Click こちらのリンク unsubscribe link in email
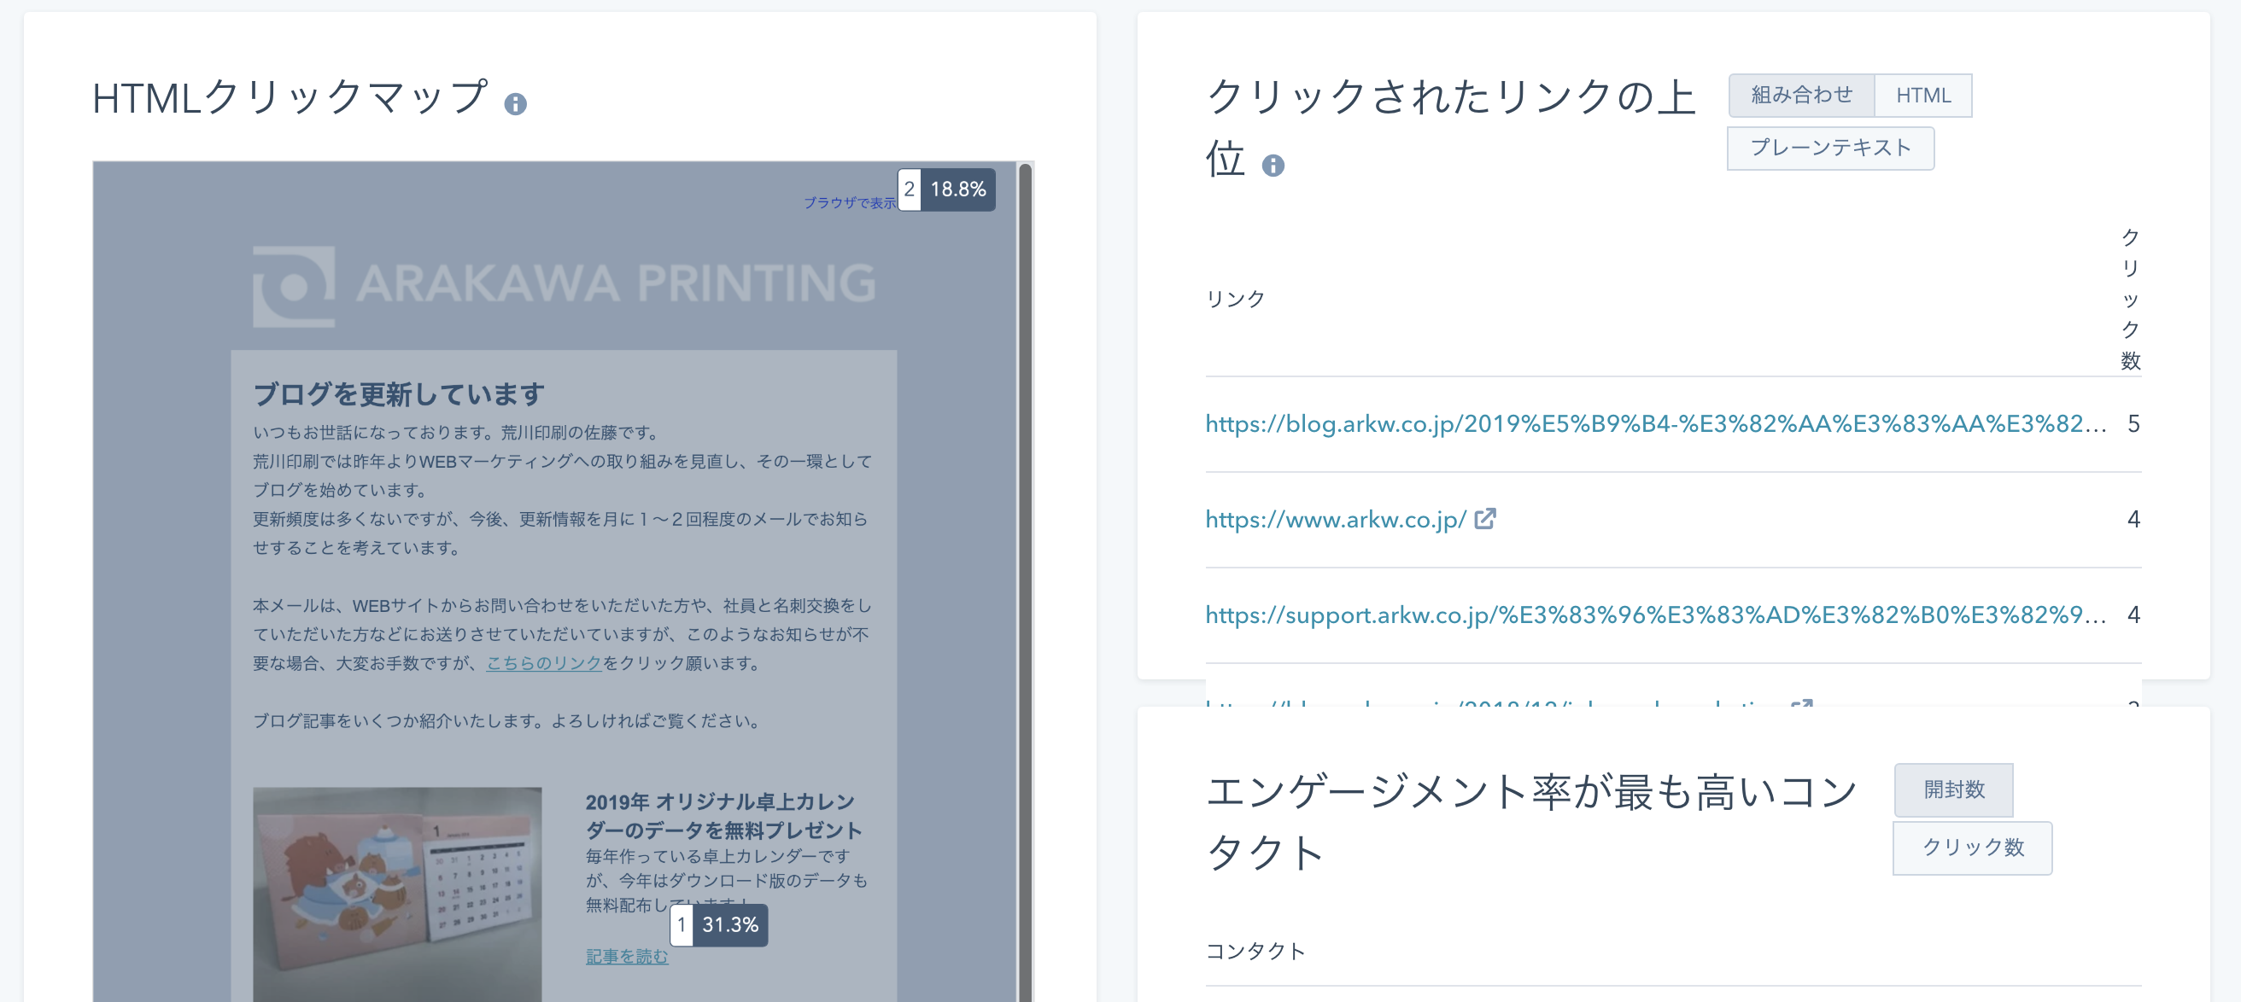The image size is (2241, 1002). [x=544, y=663]
